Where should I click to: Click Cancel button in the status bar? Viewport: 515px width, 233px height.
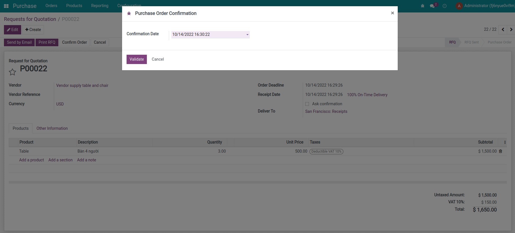point(100,42)
